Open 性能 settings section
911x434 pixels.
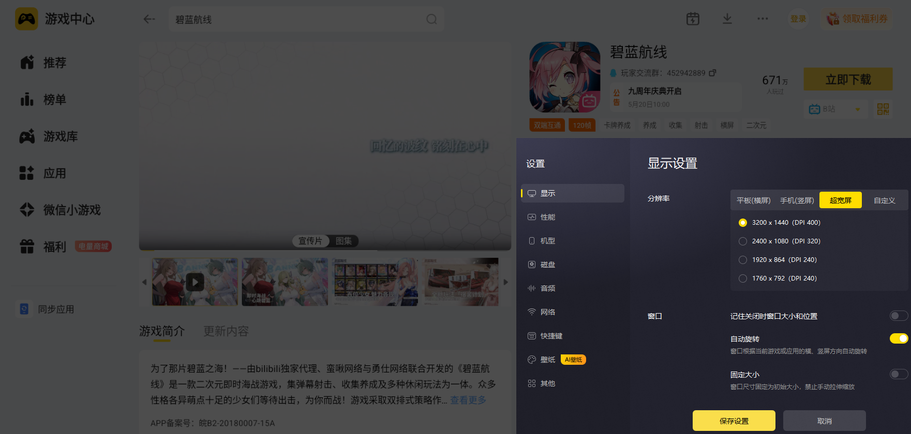[x=573, y=217]
